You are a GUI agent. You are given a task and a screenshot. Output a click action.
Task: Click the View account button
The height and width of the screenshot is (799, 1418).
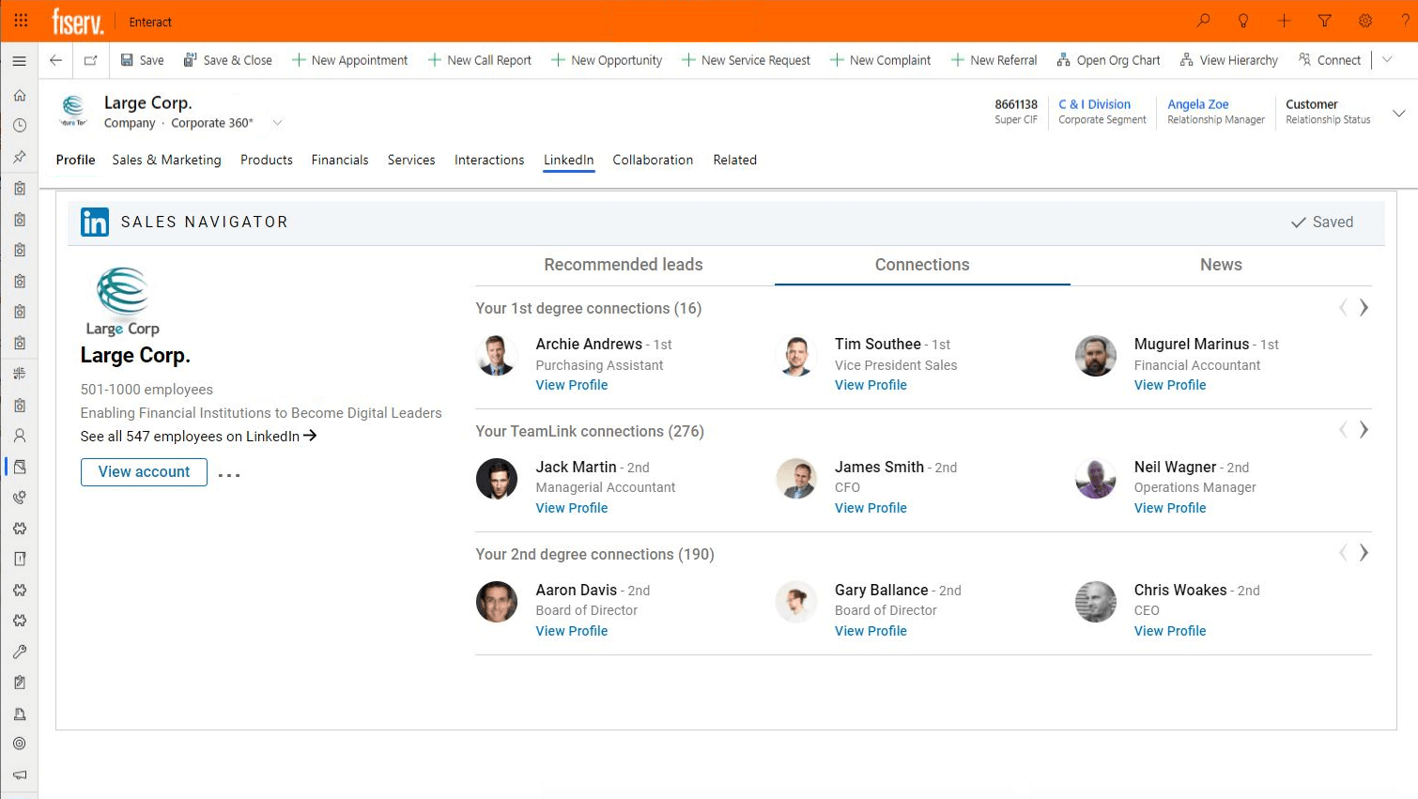pyautogui.click(x=144, y=472)
